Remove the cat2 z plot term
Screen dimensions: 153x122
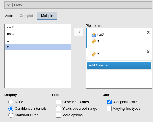148,32
